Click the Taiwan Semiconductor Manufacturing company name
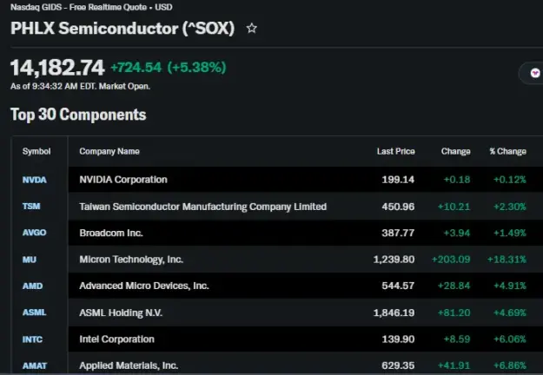 (x=203, y=207)
